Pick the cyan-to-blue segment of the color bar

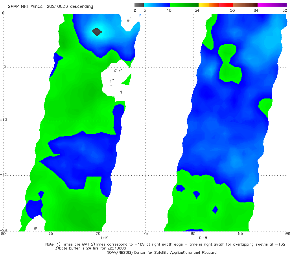pyautogui.click(x=157, y=5)
